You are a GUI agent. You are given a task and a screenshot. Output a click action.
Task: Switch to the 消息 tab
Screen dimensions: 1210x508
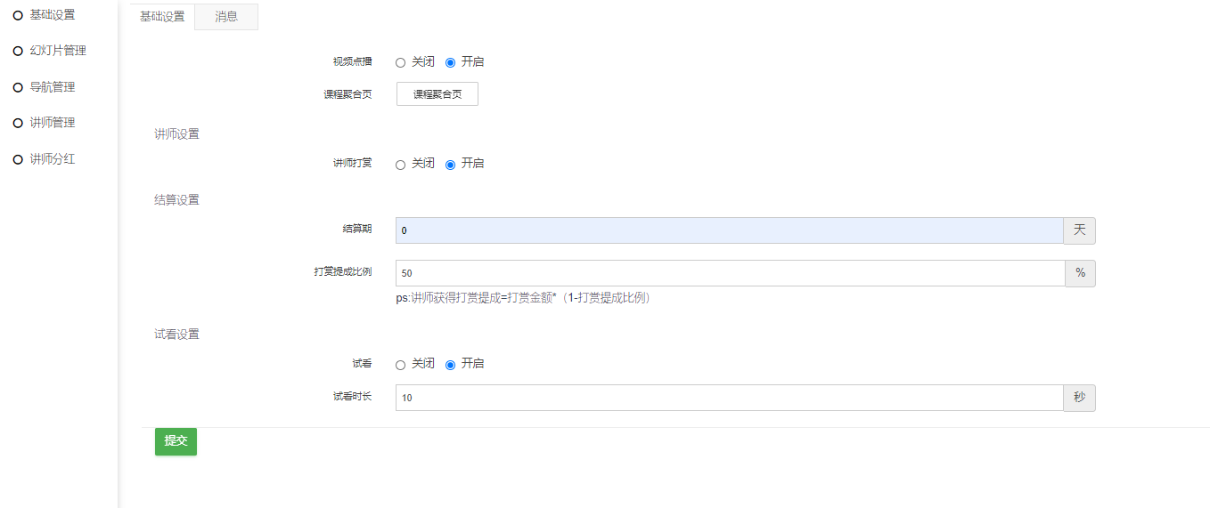point(226,16)
